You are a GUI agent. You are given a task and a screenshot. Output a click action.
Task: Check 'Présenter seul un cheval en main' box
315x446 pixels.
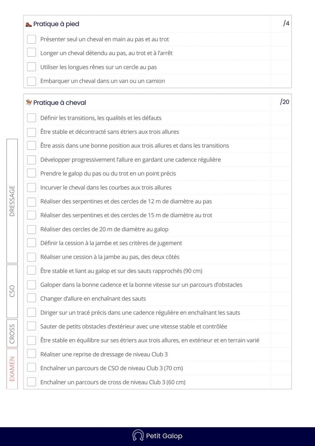click(31, 39)
